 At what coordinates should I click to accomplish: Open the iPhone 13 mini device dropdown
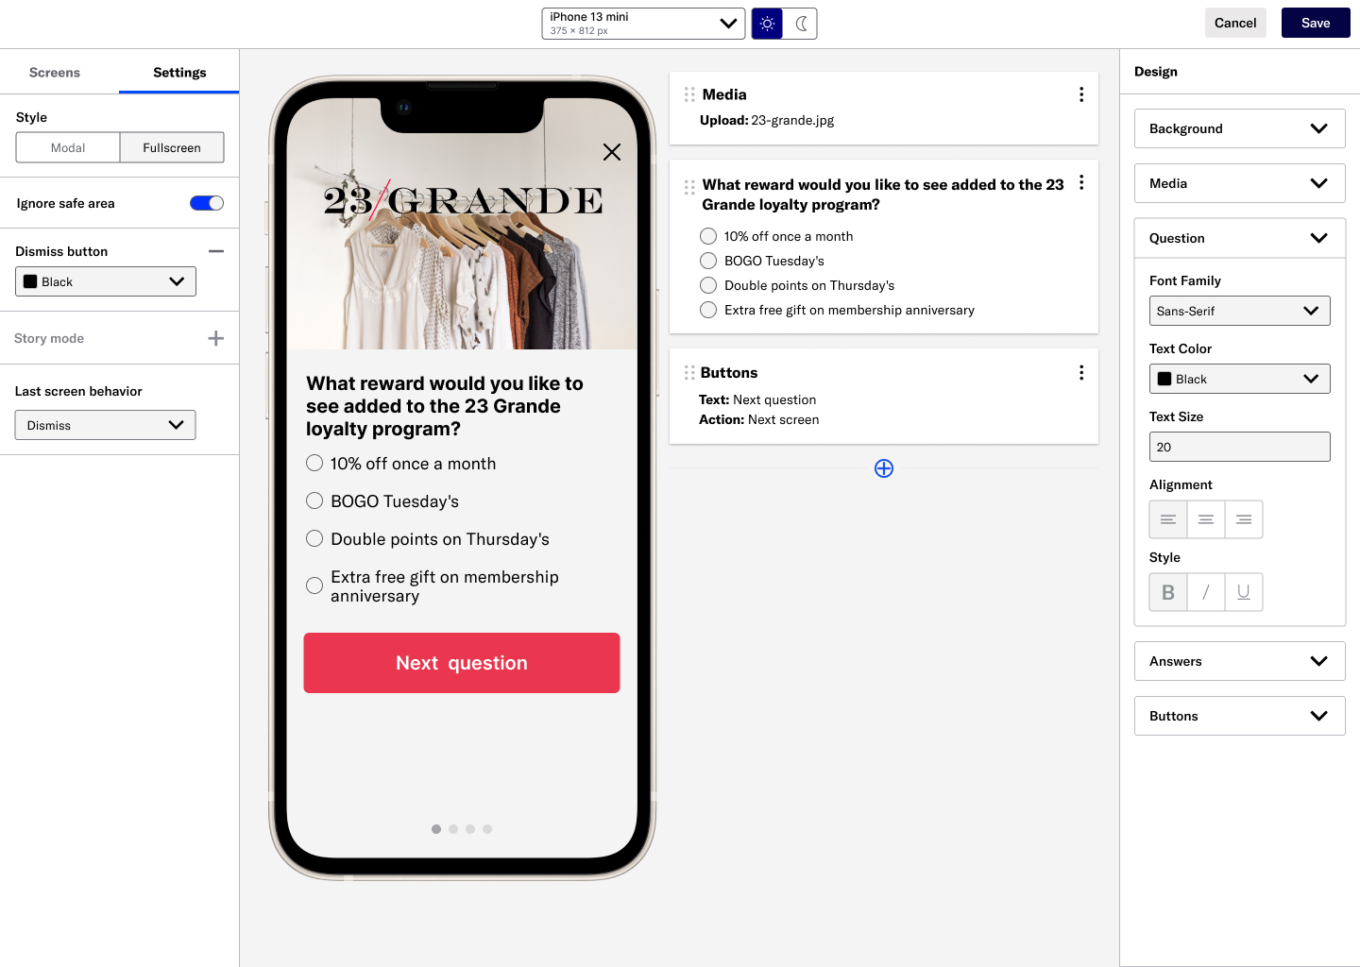(643, 24)
